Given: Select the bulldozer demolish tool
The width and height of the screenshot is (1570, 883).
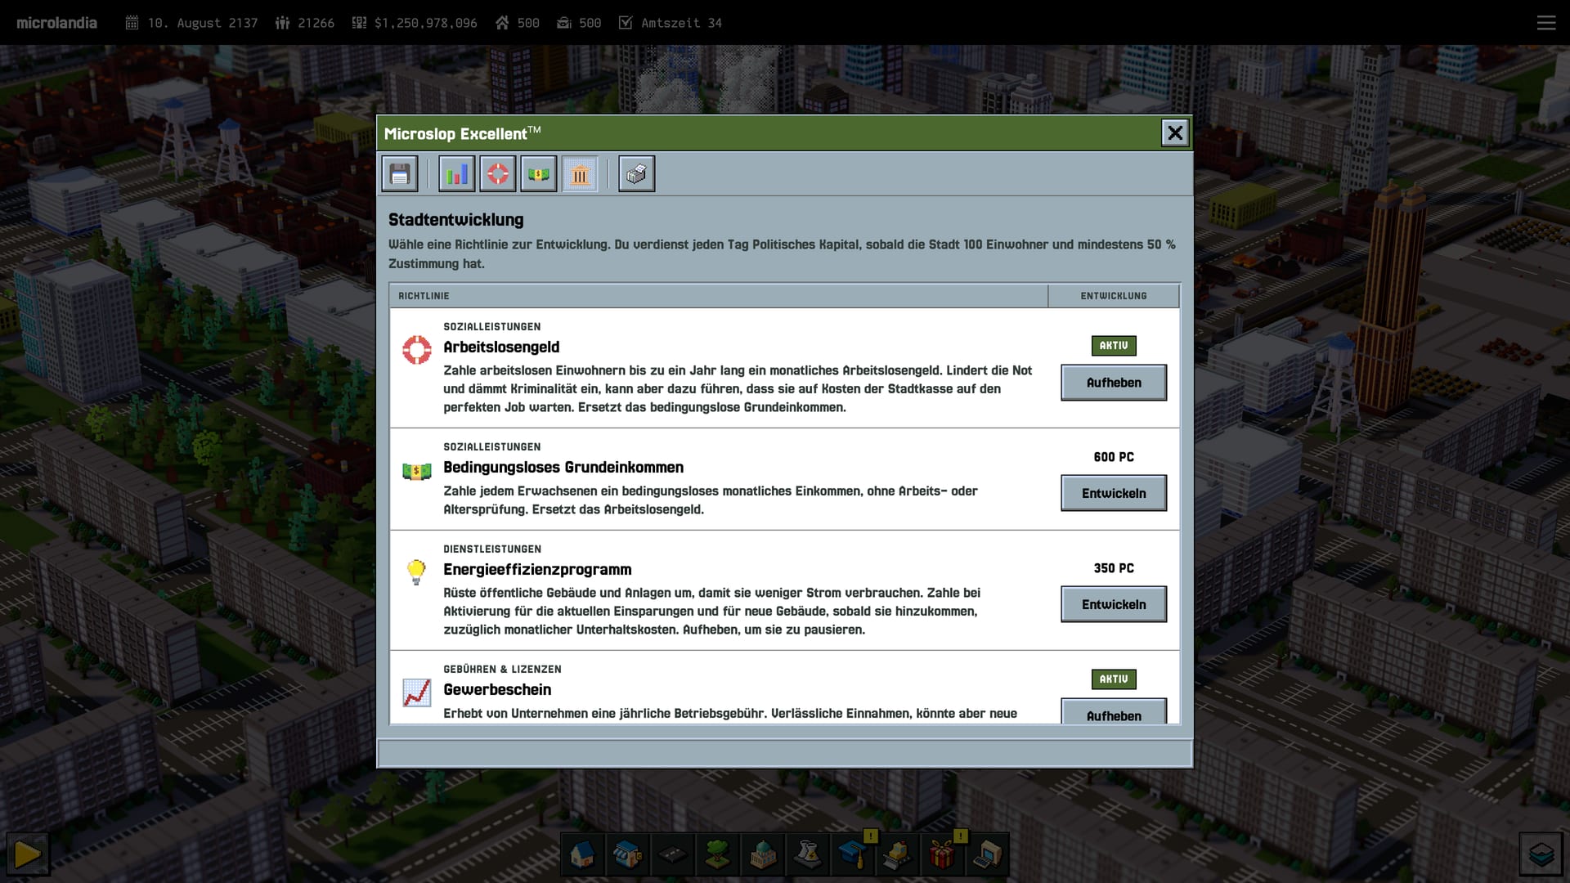Looking at the screenshot, I should point(897,855).
